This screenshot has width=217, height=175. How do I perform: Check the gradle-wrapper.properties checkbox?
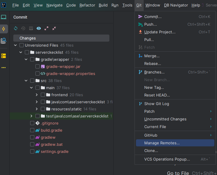pyautogui.click(x=38, y=73)
